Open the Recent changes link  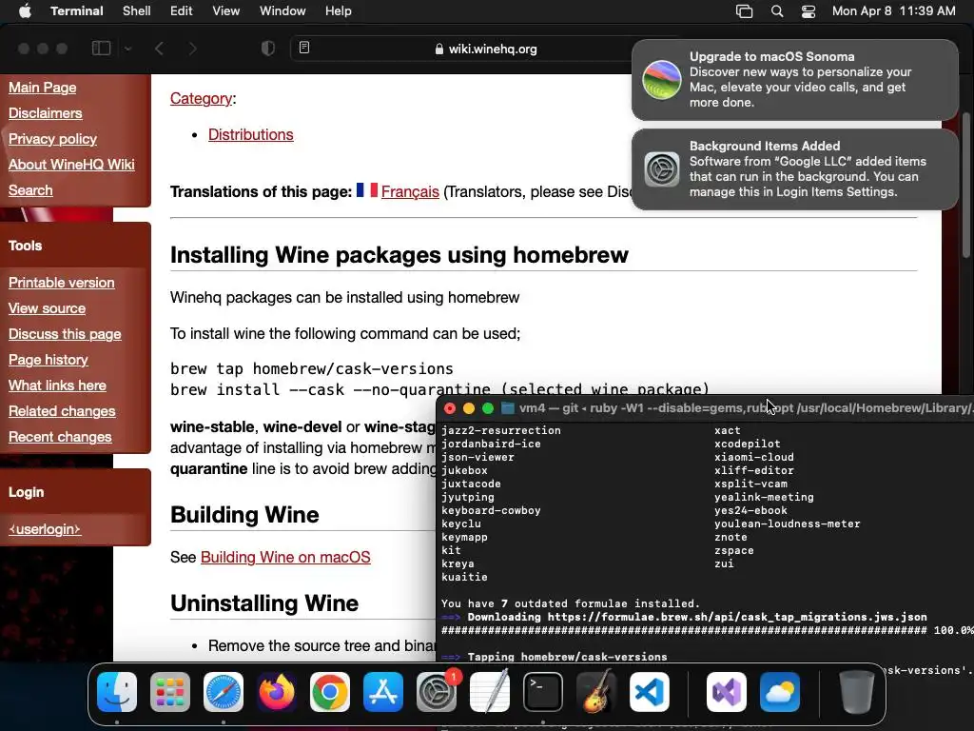[x=60, y=437]
